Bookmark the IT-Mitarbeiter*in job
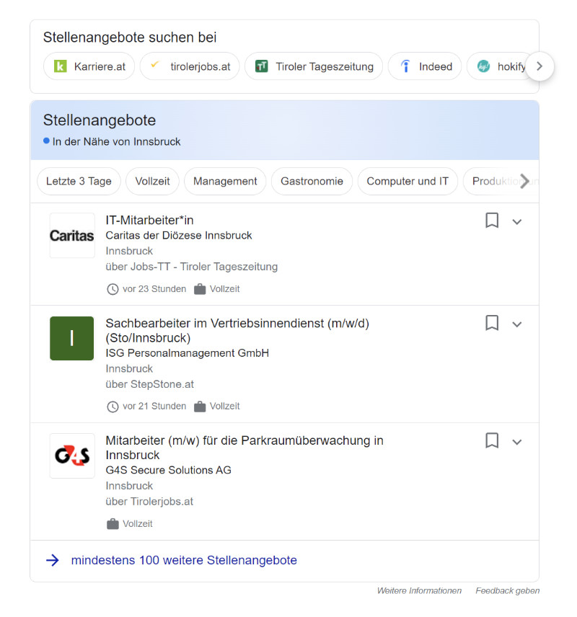The image size is (577, 617). (x=492, y=221)
